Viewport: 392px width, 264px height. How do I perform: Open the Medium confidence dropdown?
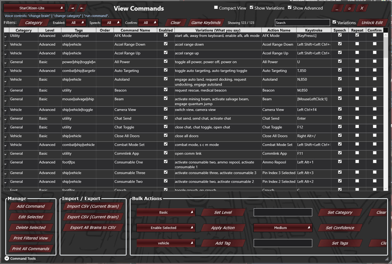click(283, 228)
